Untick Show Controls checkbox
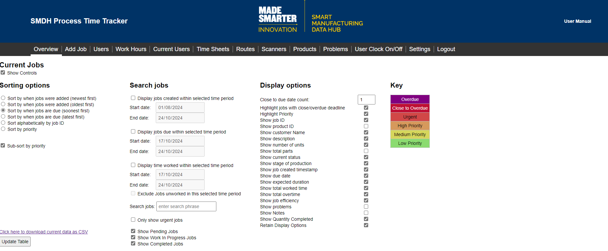Viewport: 608px width, 251px height. [3, 73]
